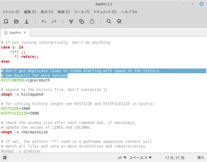Open the sh syntax language dropdown

(x=122, y=158)
